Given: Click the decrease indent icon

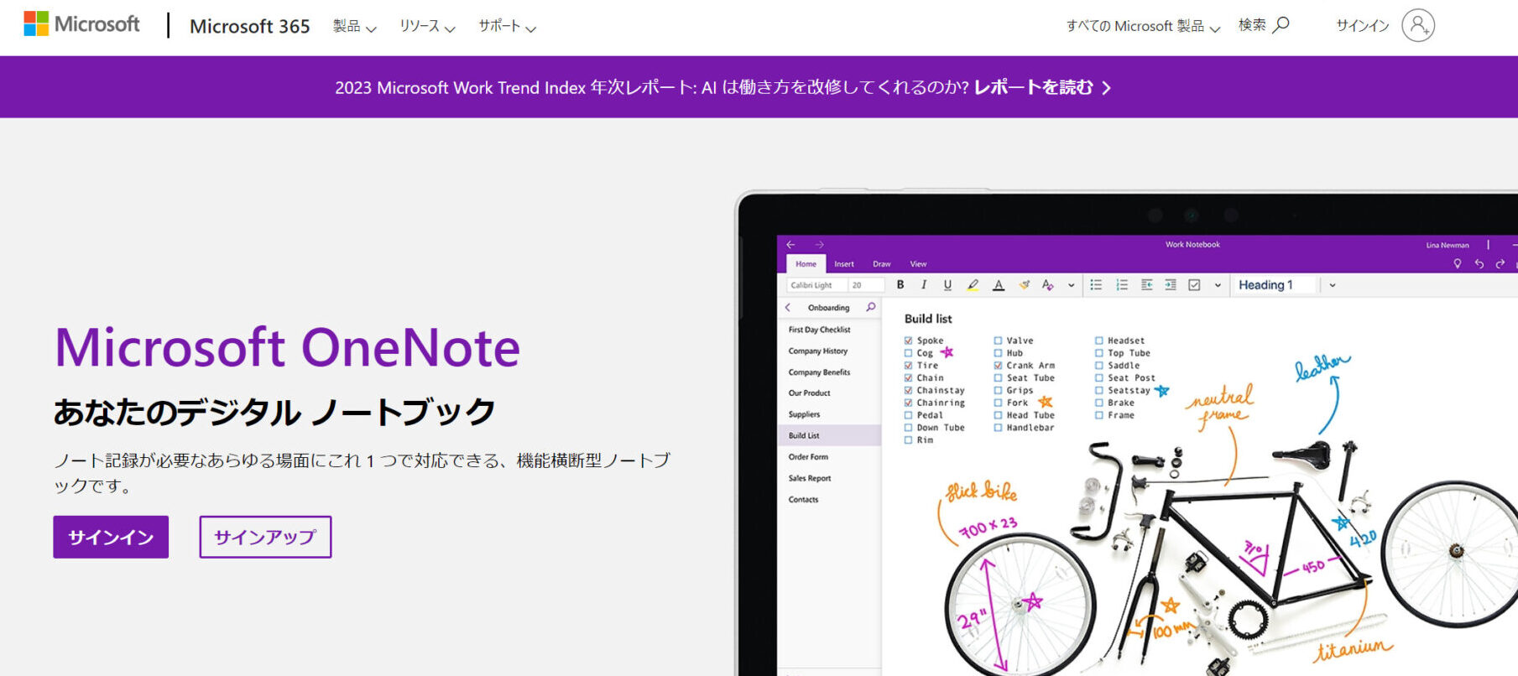Looking at the screenshot, I should 1146,285.
